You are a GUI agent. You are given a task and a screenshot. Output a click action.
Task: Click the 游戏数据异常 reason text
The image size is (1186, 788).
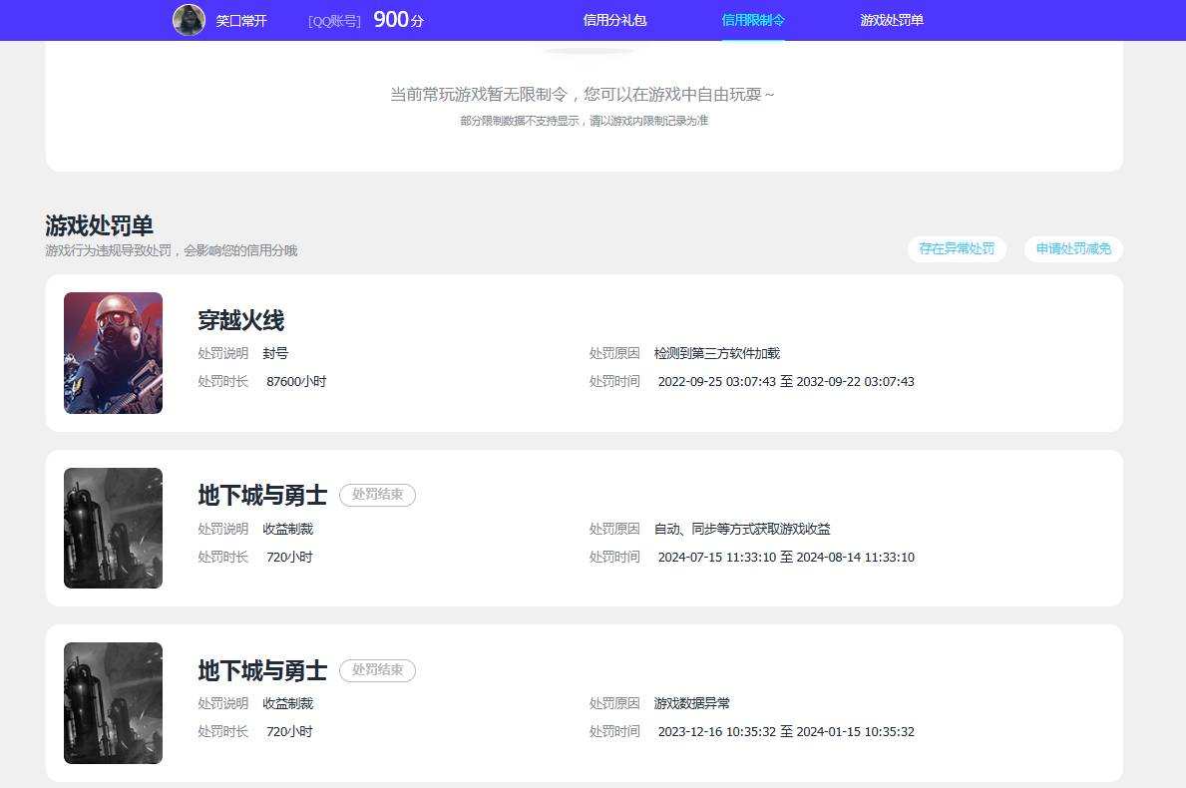tap(692, 703)
